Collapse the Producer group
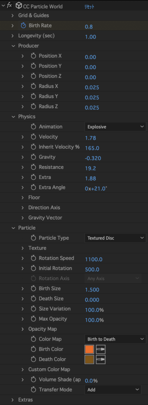The width and height of the screenshot is (148, 405). [13, 46]
